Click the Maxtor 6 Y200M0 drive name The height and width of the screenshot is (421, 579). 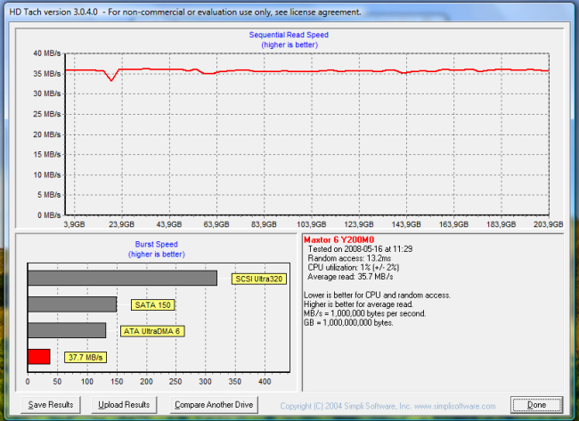pyautogui.click(x=338, y=239)
